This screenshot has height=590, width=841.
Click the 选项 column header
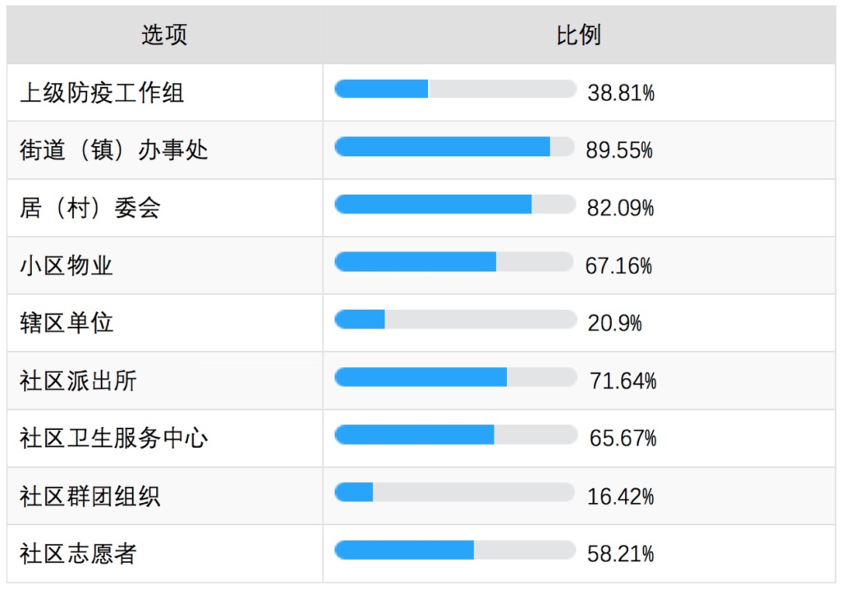[x=164, y=35]
